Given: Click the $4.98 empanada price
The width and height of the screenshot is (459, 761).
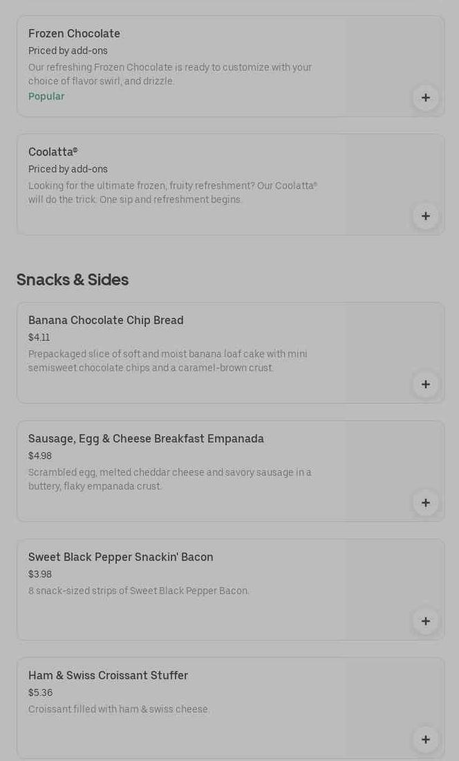Looking at the screenshot, I should pyautogui.click(x=40, y=456).
